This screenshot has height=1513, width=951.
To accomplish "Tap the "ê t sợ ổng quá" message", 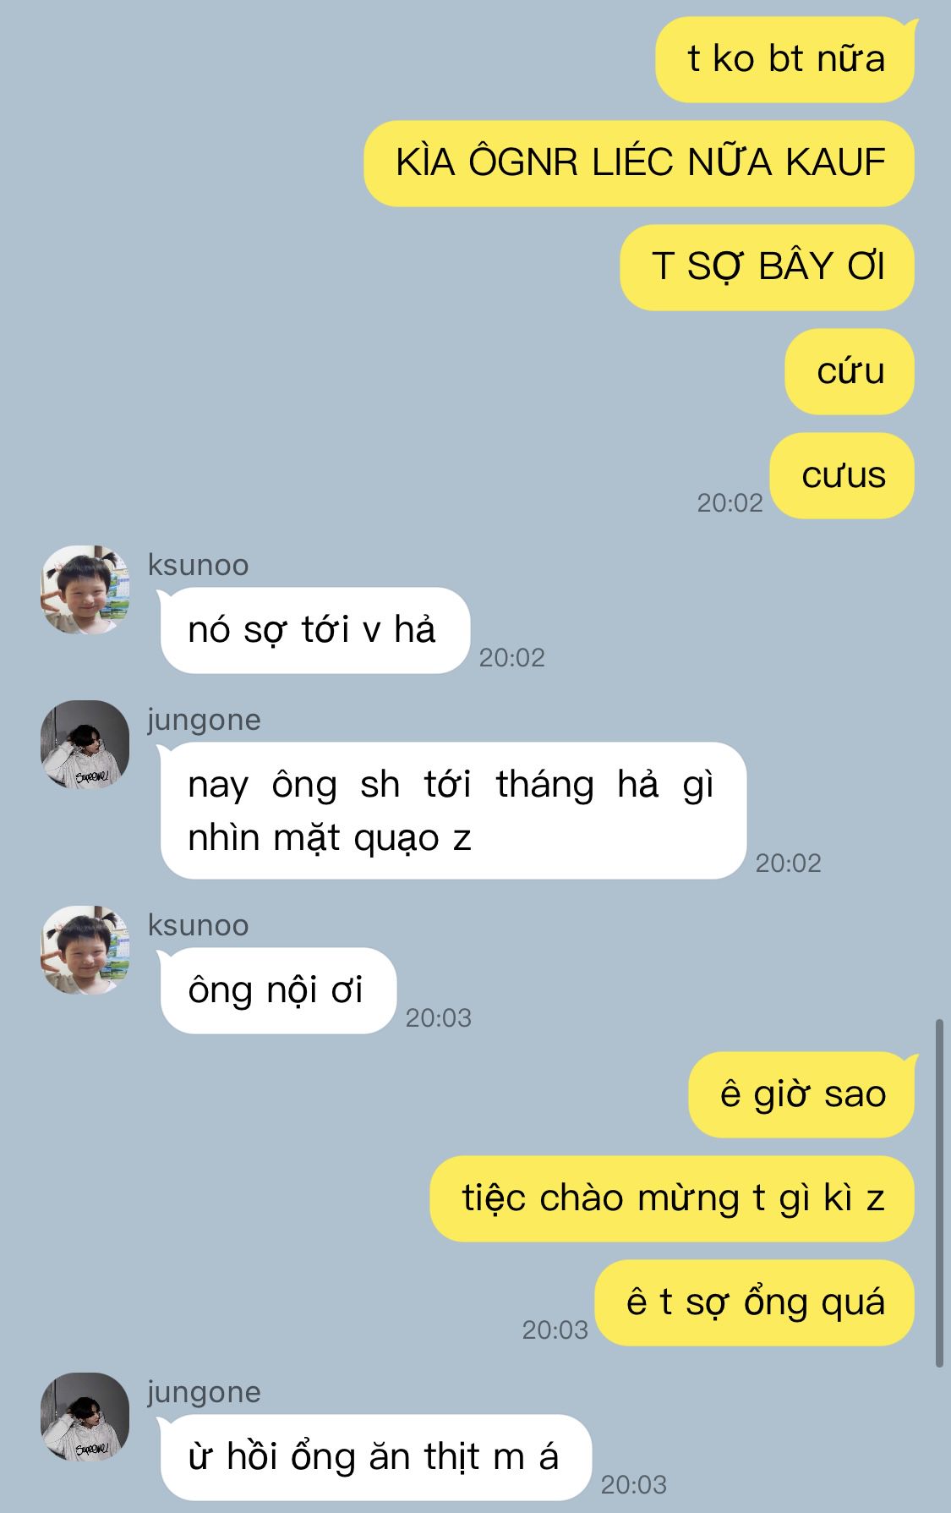I will point(755,1302).
